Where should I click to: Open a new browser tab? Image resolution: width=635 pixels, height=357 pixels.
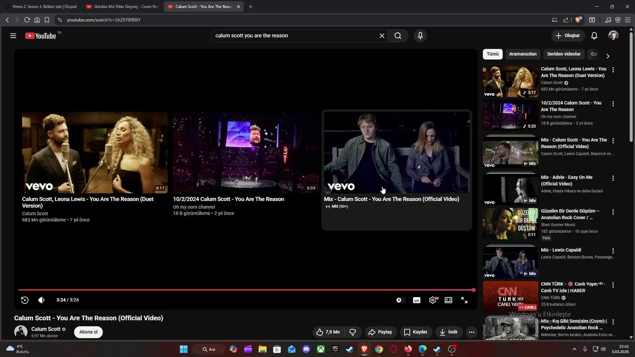point(251,7)
